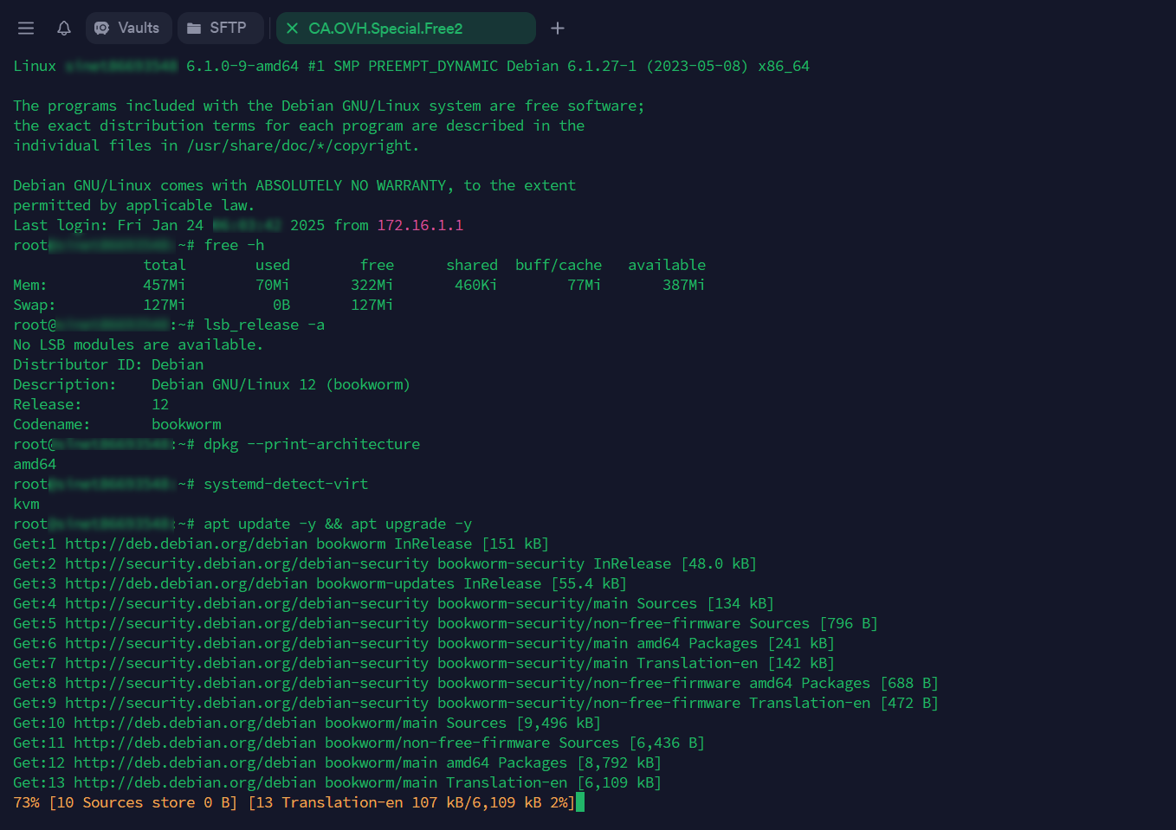1176x830 pixels.
Task: Close the CA.OVH.Special.Free2 tab
Action: click(x=292, y=29)
